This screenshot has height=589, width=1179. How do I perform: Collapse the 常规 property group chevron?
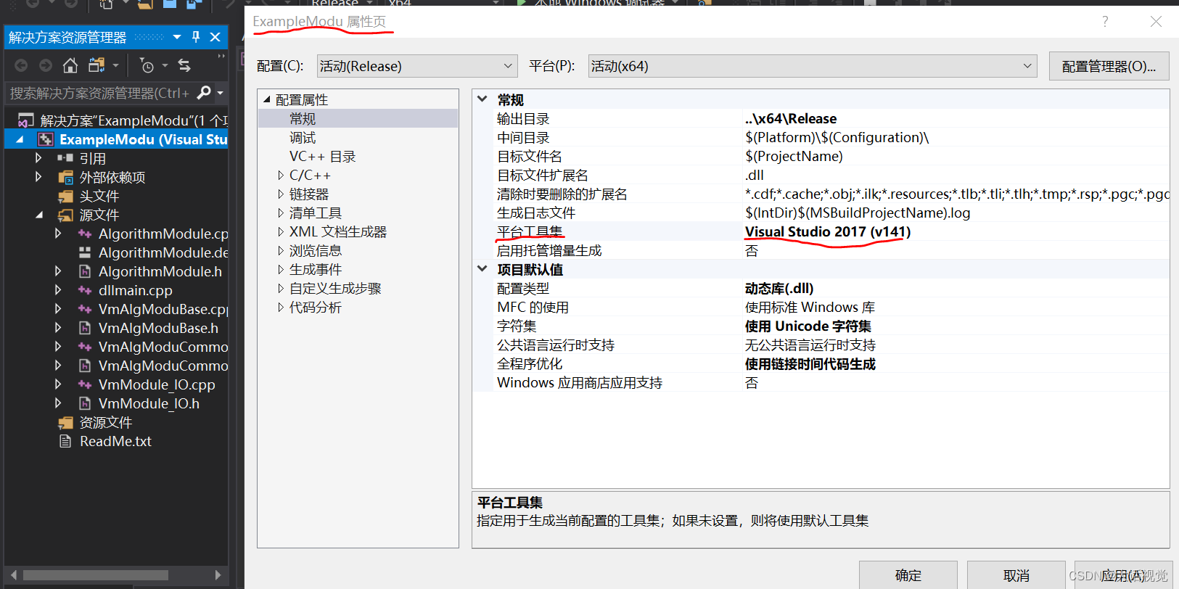482,99
